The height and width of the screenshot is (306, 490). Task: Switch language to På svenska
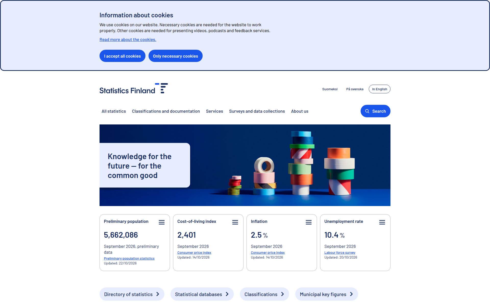click(355, 89)
